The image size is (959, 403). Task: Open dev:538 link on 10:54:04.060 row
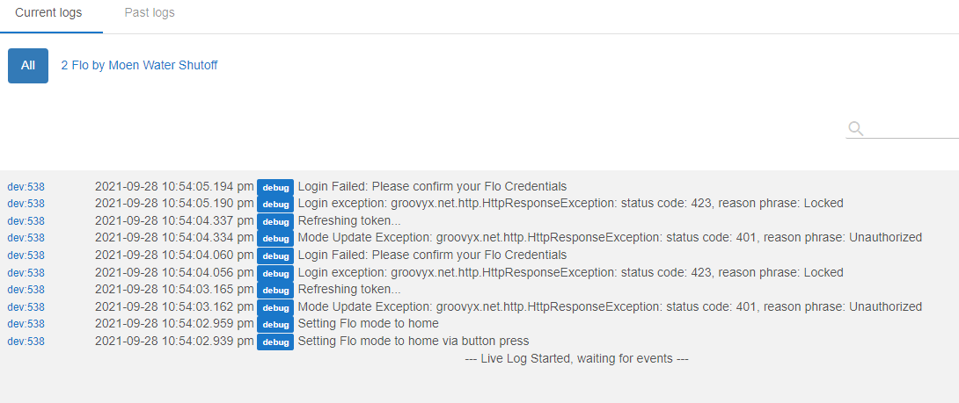pos(26,255)
